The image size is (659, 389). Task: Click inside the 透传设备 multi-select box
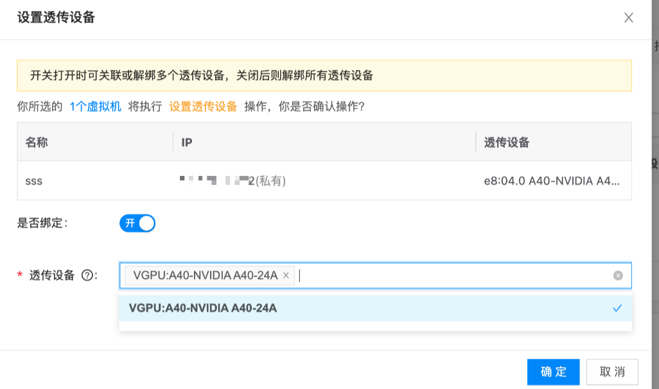pos(450,275)
